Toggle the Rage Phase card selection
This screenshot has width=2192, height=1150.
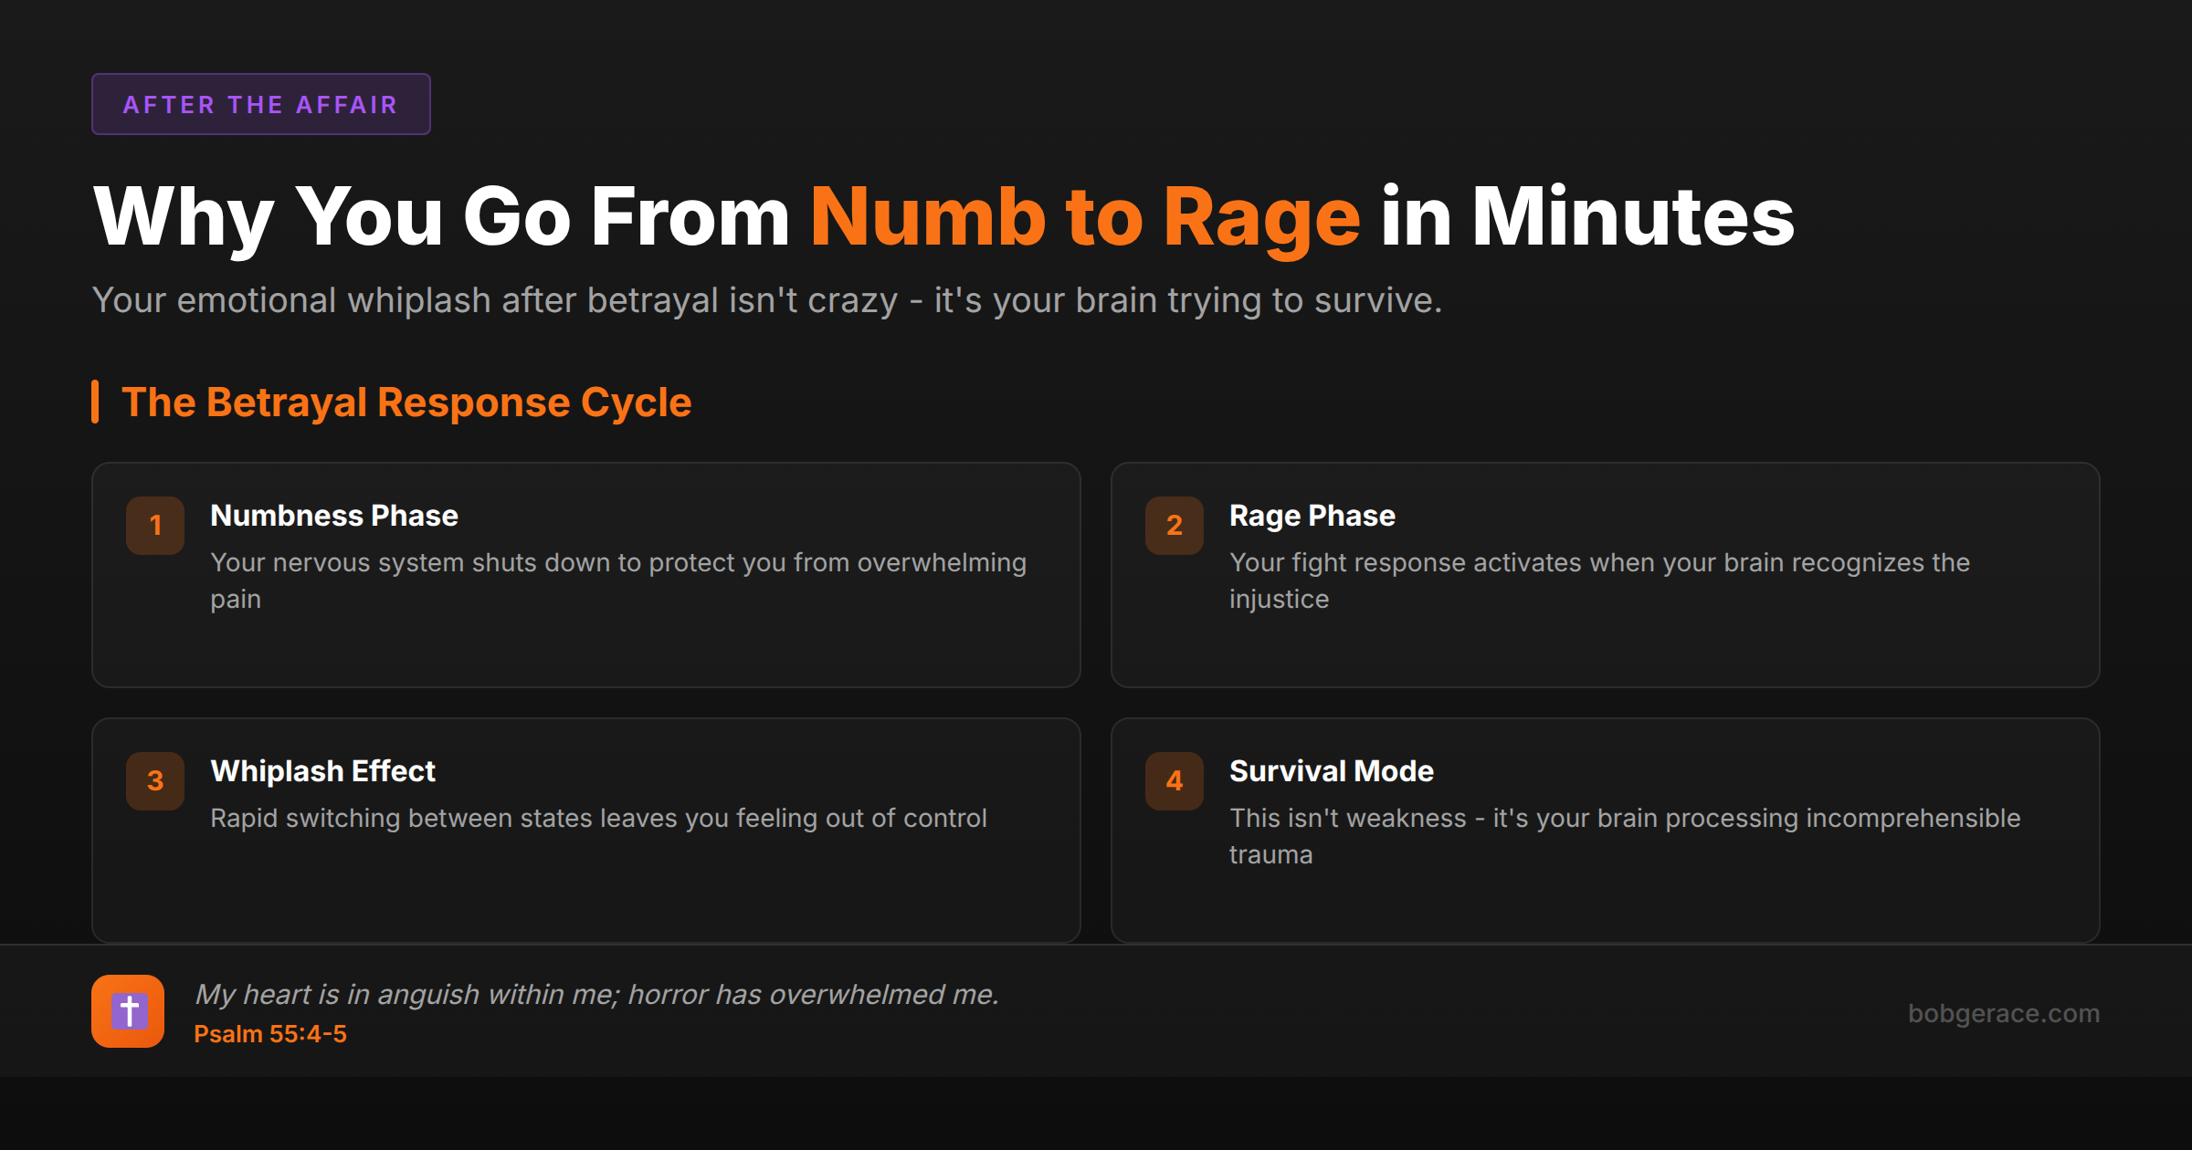point(1606,575)
